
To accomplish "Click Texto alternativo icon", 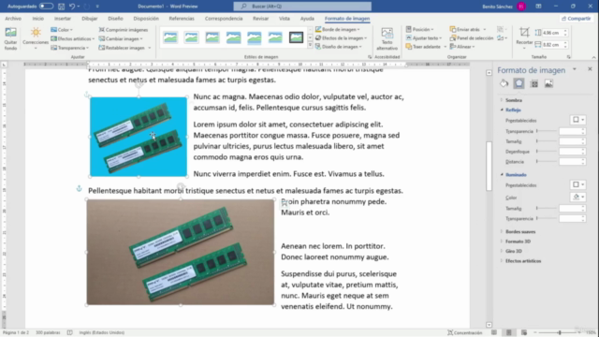I will pos(387,38).
